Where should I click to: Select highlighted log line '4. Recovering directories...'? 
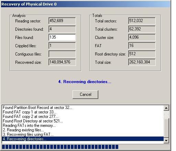83,139
